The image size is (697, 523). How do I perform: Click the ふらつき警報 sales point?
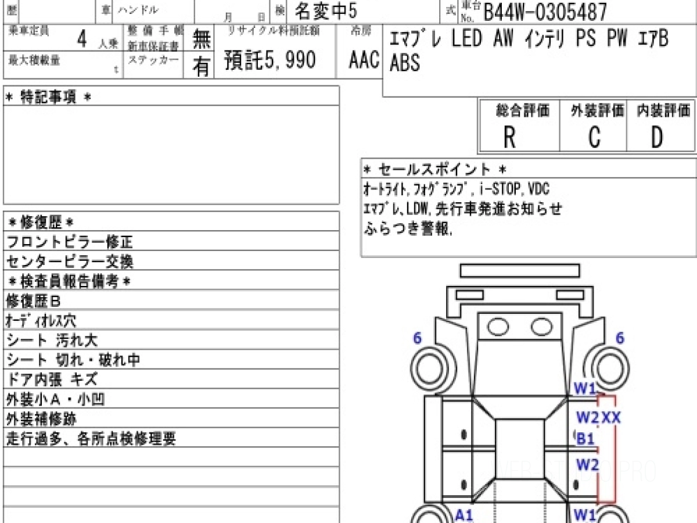click(x=408, y=229)
